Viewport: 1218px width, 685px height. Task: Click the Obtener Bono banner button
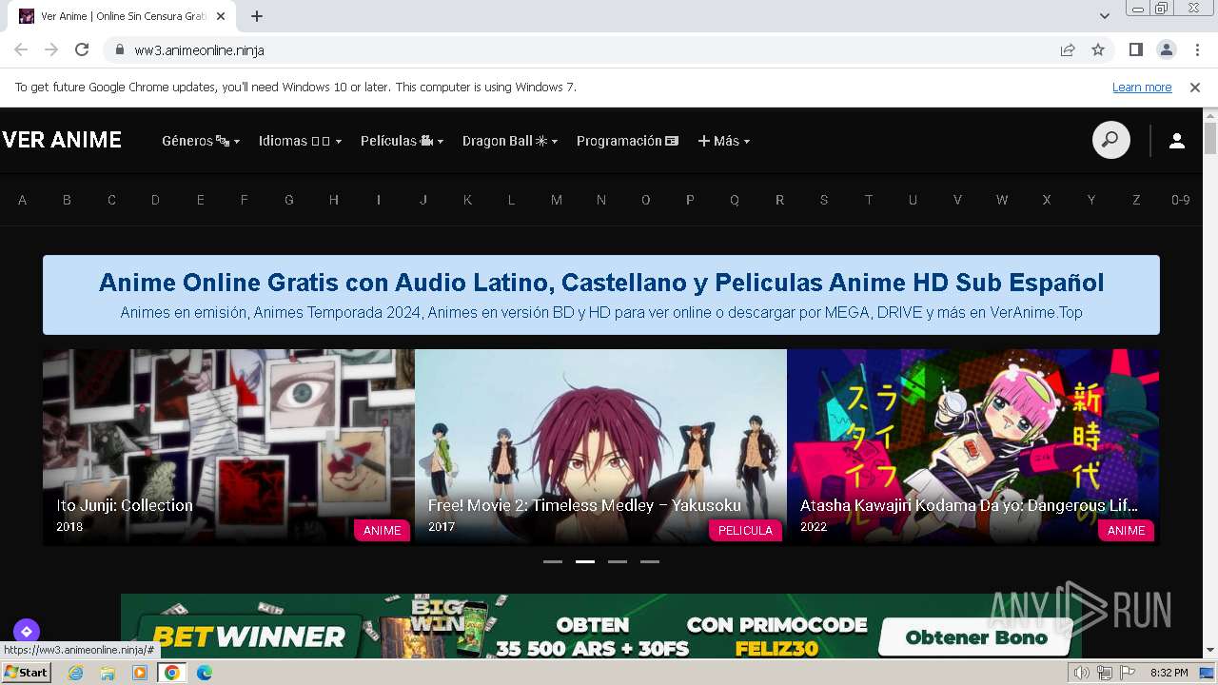[976, 637]
